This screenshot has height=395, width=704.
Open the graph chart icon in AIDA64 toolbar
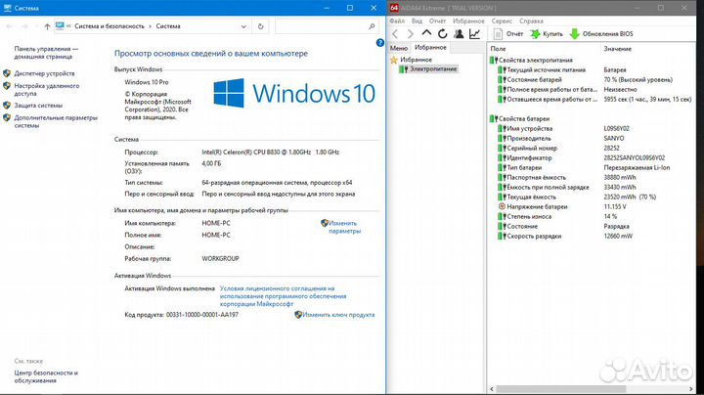[x=474, y=33]
